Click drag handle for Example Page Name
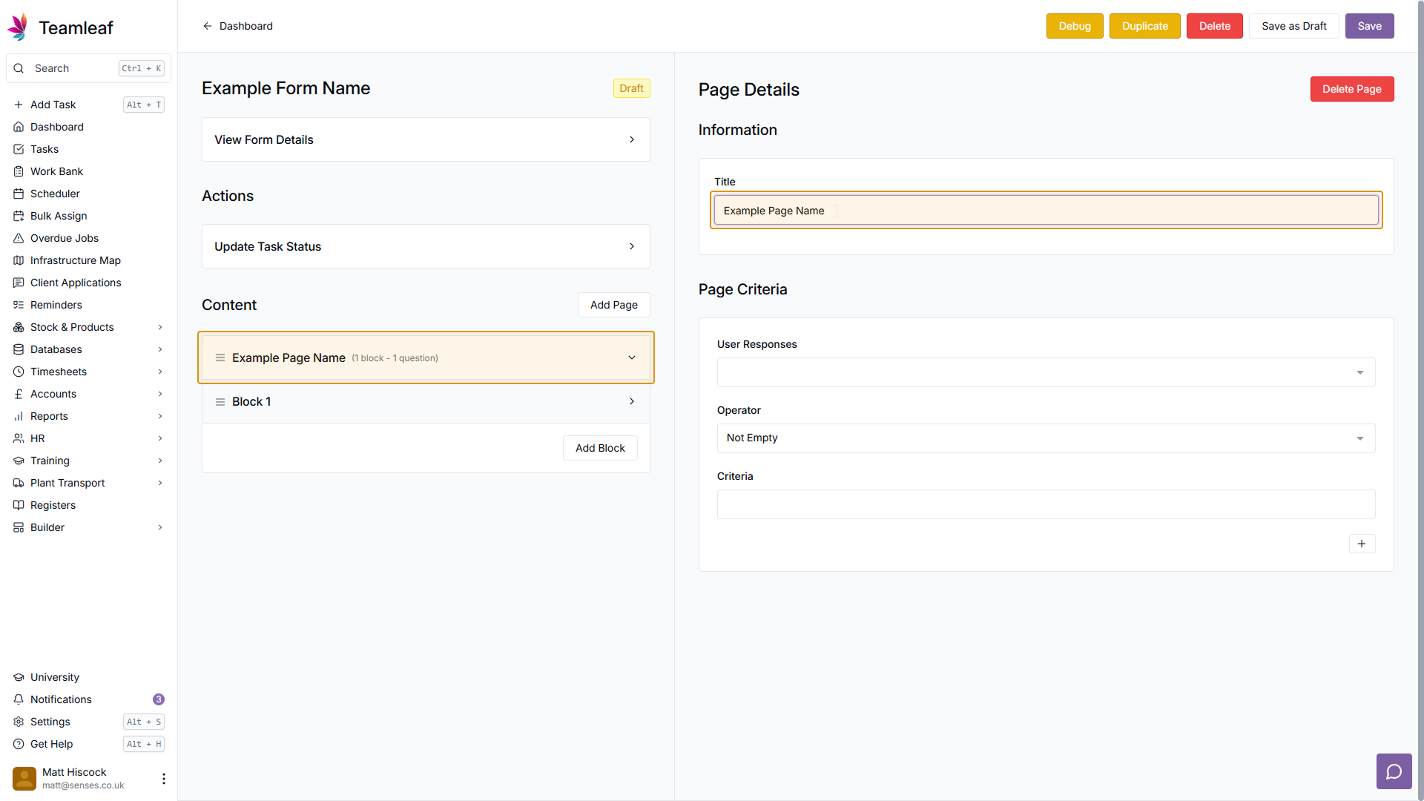This screenshot has width=1424, height=801. 220,358
